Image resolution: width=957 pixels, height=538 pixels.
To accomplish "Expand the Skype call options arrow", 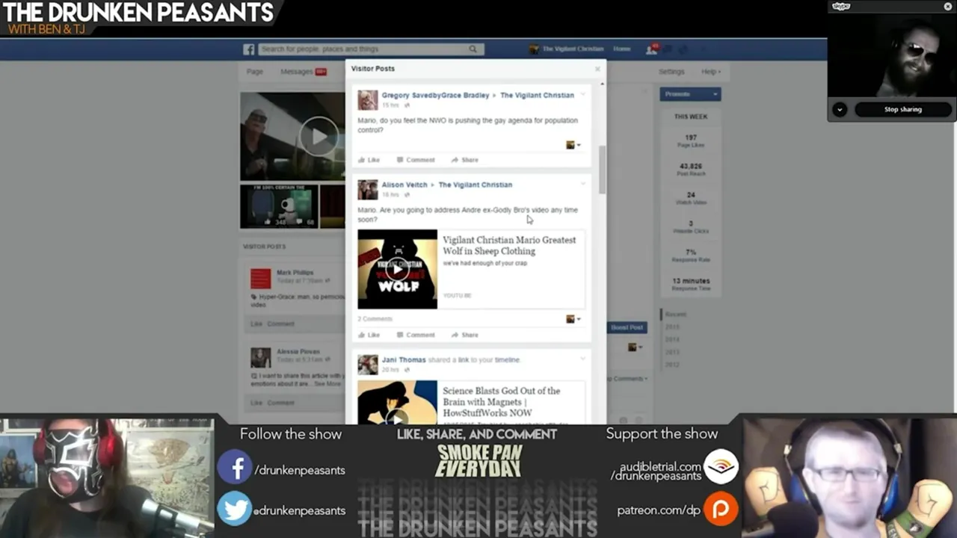I will tap(840, 109).
